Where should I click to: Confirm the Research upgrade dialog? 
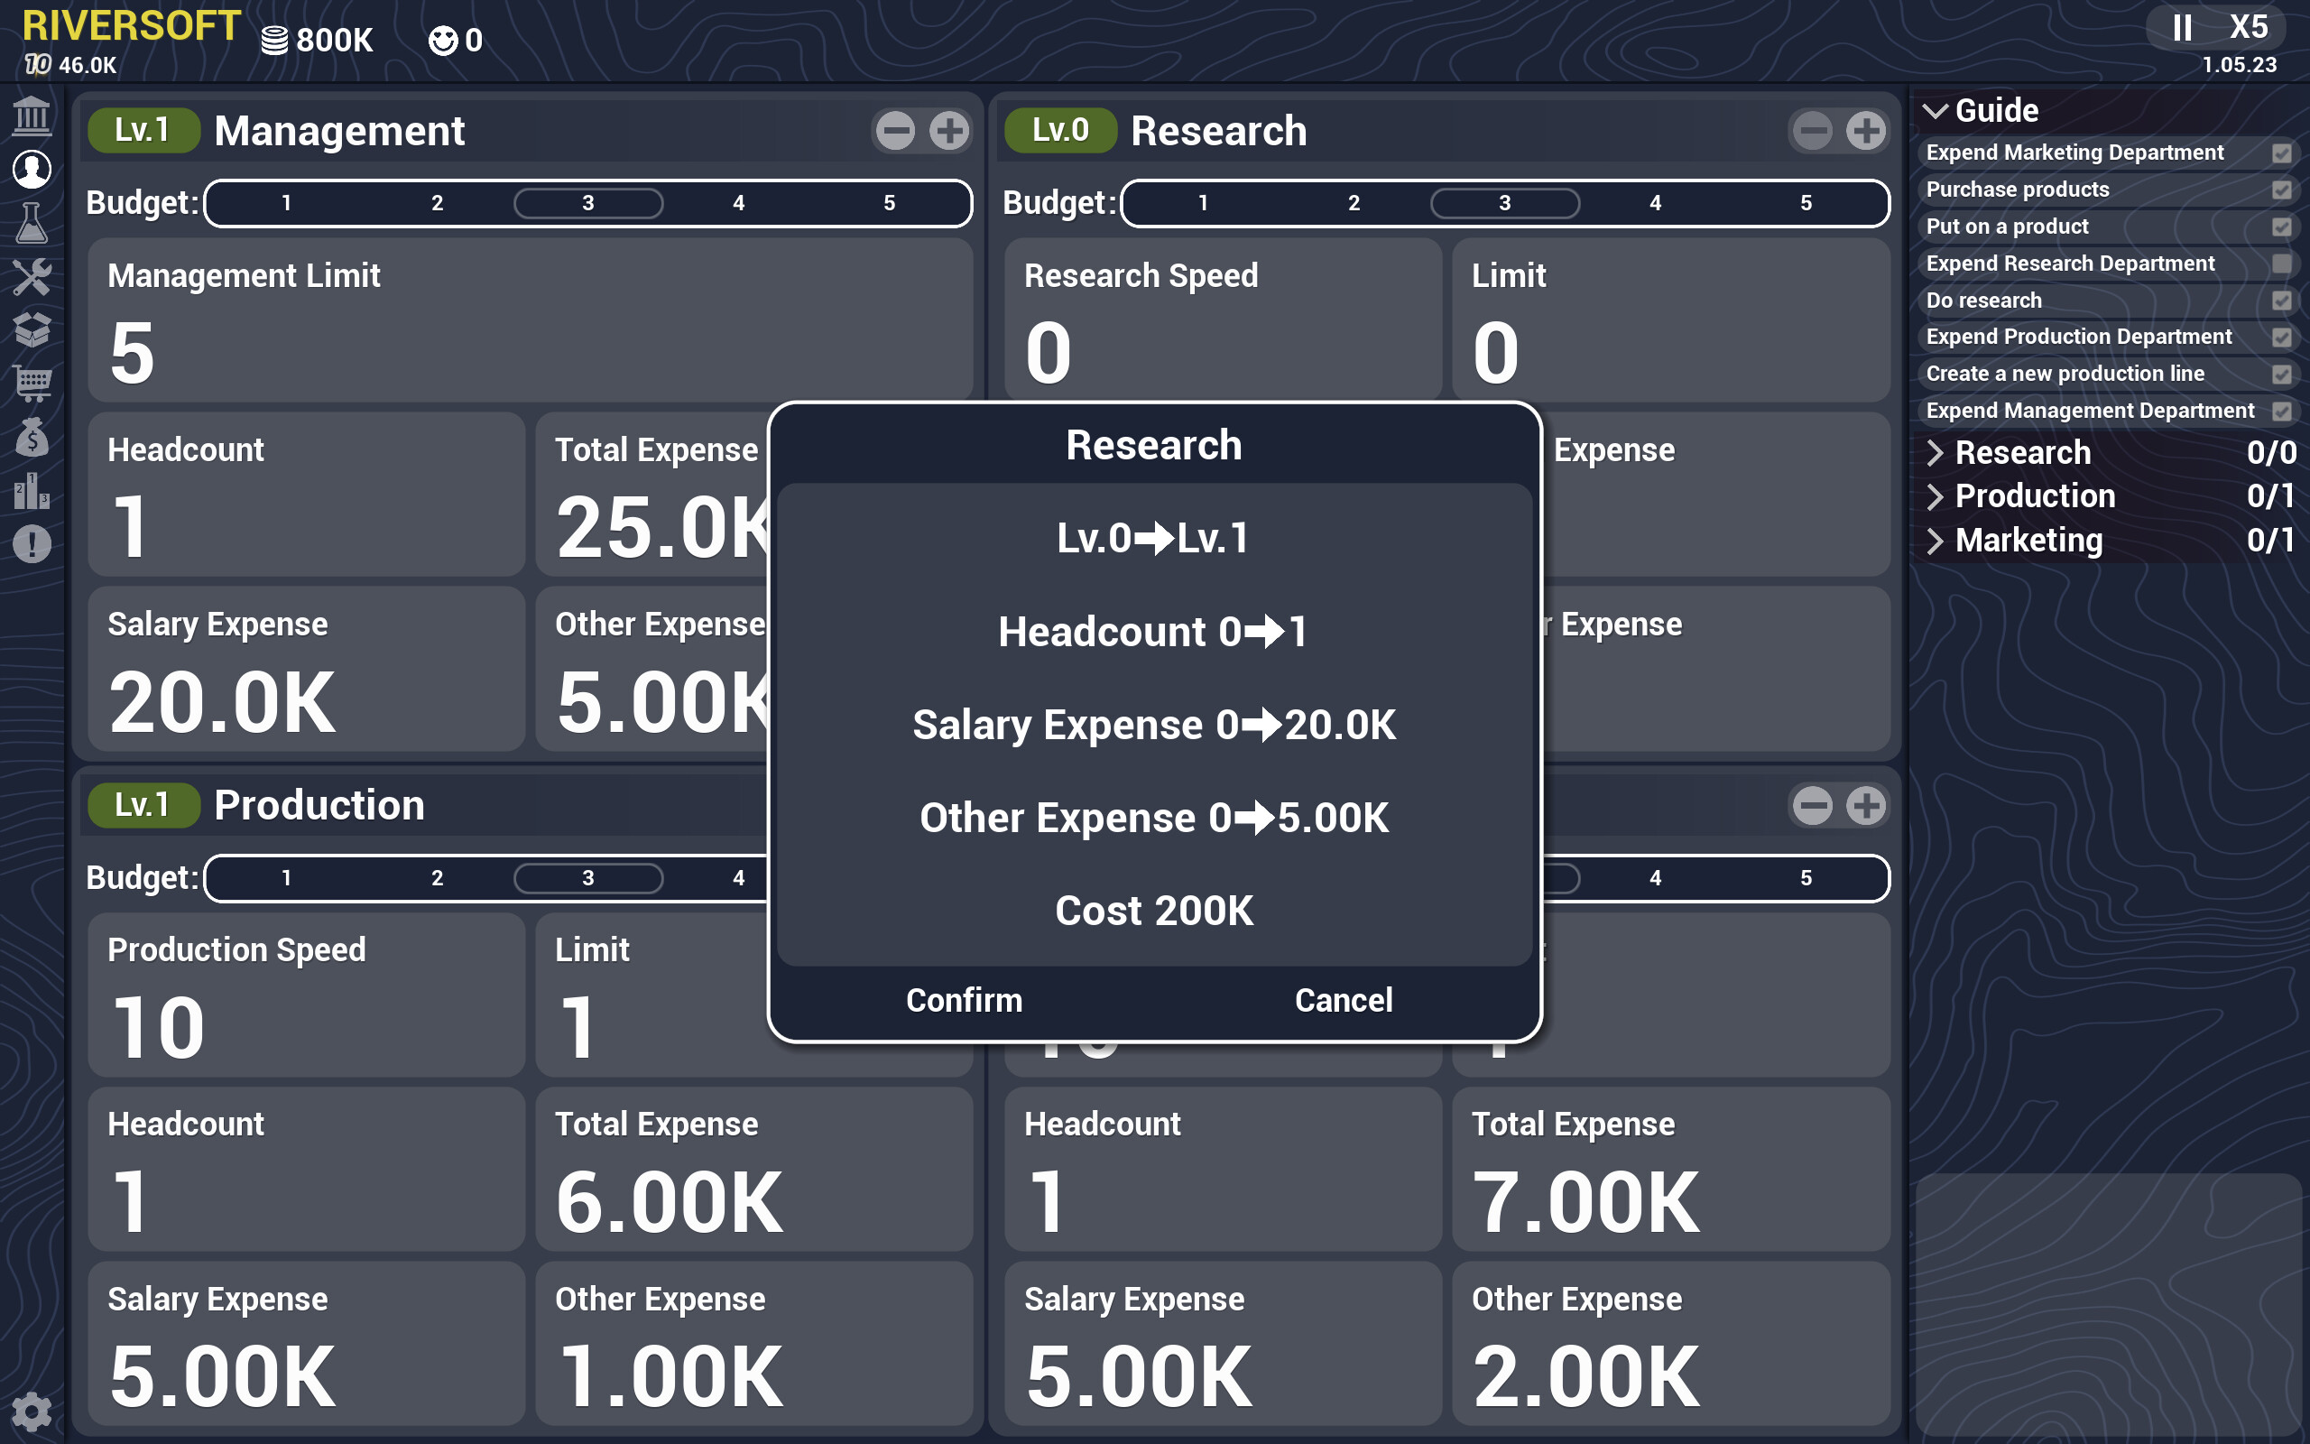point(963,999)
